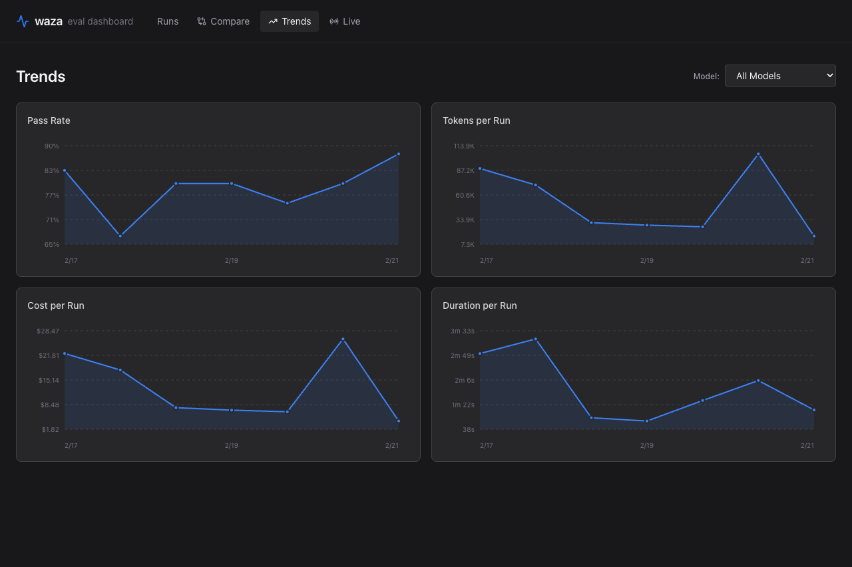The image size is (852, 567).
Task: Click the peak data point in Tokens per Run
Action: coord(758,154)
